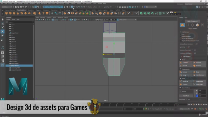Activate the Move tool in toolbox
This screenshot has width=208, height=117.
click(2, 32)
